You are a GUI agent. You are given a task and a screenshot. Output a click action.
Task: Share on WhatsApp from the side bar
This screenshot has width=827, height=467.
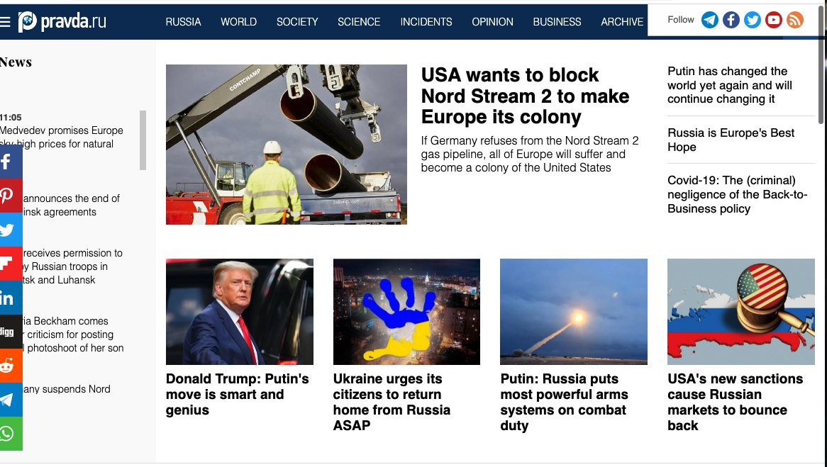[11, 434]
